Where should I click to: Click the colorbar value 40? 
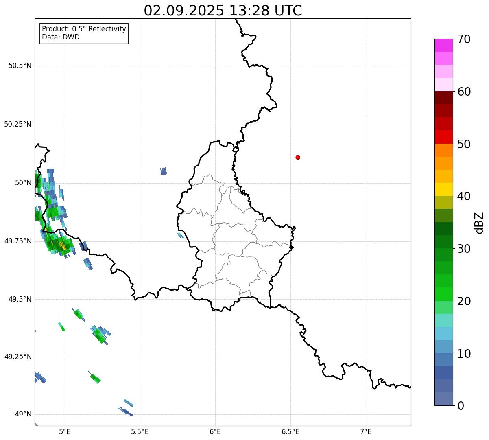(x=464, y=196)
